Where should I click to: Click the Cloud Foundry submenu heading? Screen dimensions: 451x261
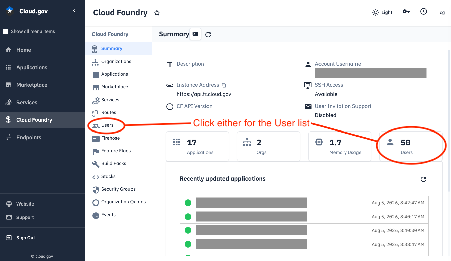[110, 34]
